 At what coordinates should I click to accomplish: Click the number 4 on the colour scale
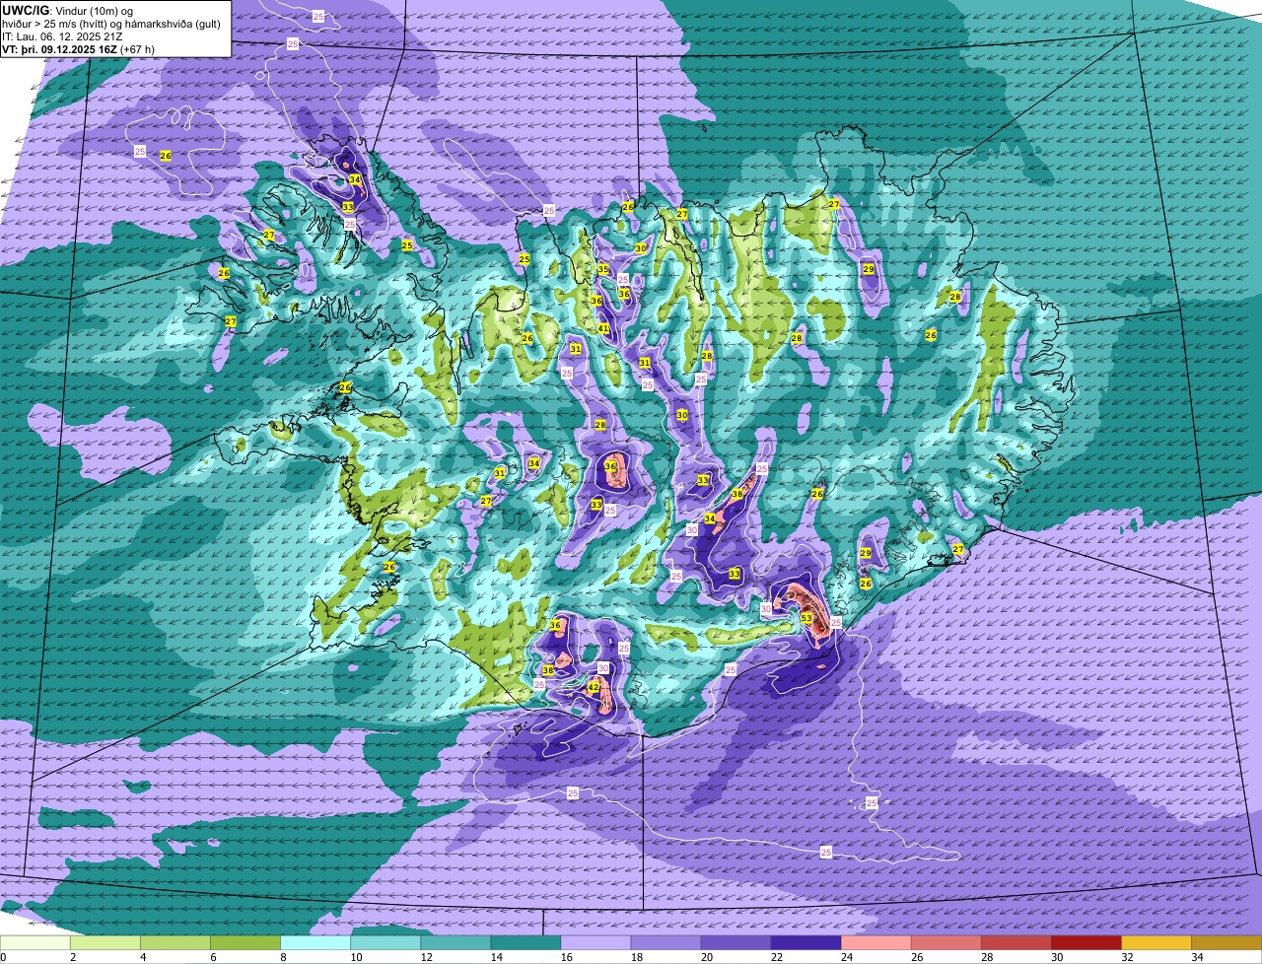[143, 957]
